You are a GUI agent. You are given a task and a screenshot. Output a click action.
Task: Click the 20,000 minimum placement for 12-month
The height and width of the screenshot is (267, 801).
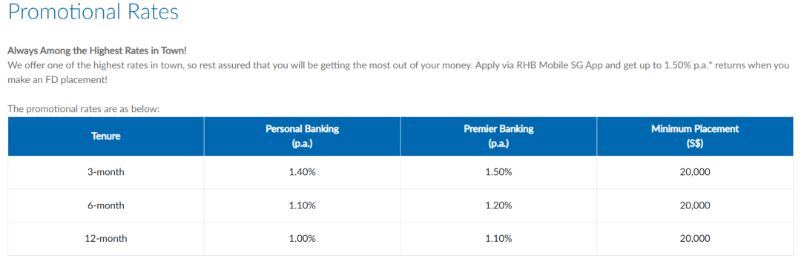pos(695,238)
